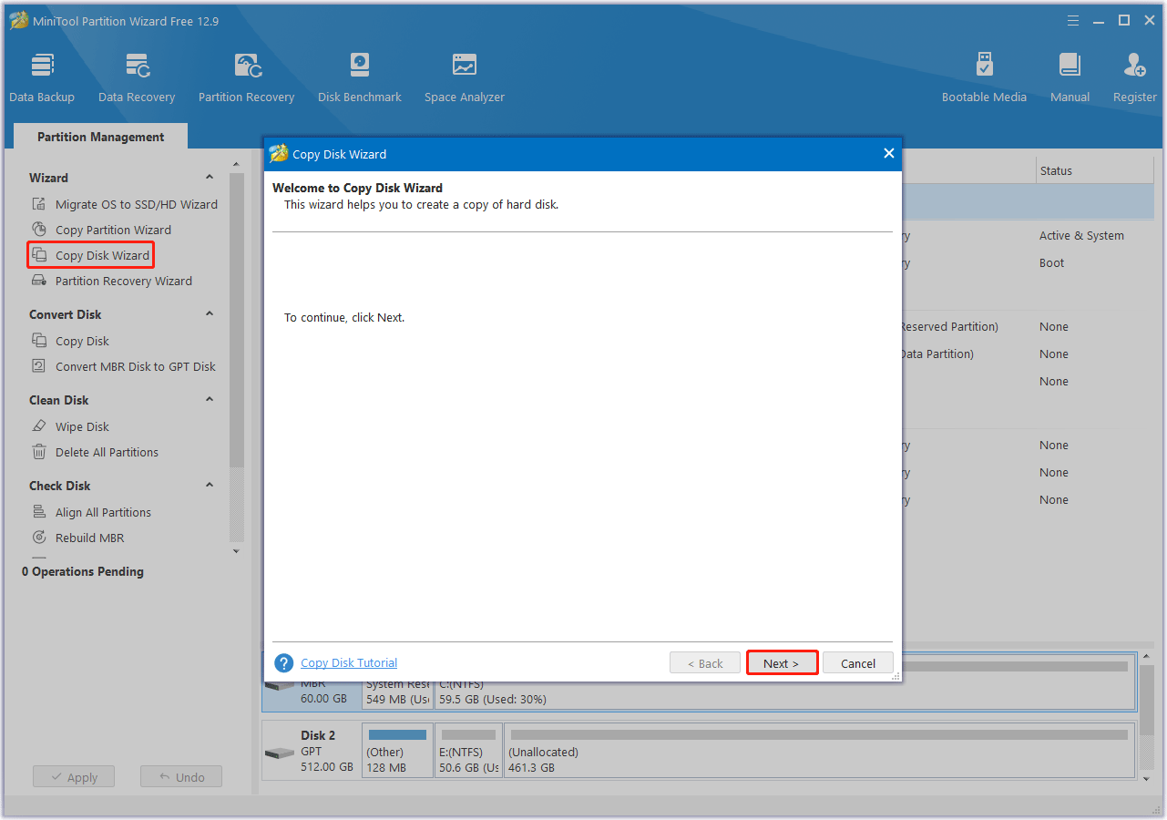Click the MiniTool application logo in title bar
The height and width of the screenshot is (820, 1167).
pyautogui.click(x=19, y=20)
